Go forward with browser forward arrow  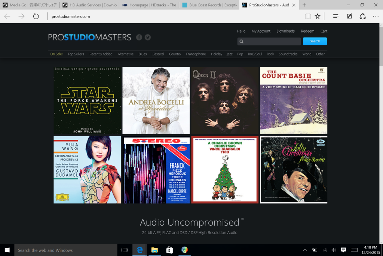coord(21,16)
